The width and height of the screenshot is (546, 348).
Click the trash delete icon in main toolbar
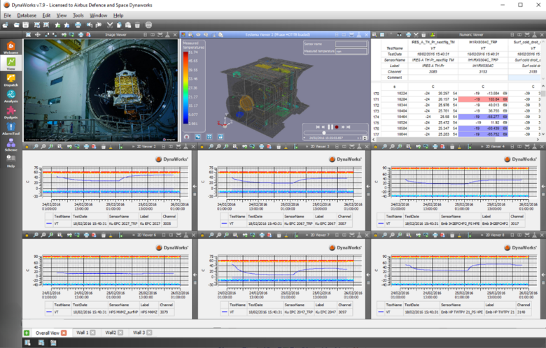coord(137,25)
